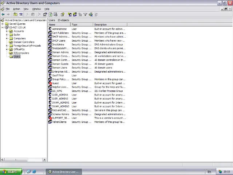Sort list by Type column header

[x=82, y=24]
